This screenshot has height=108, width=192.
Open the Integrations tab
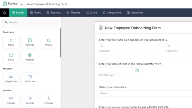point(112,12)
